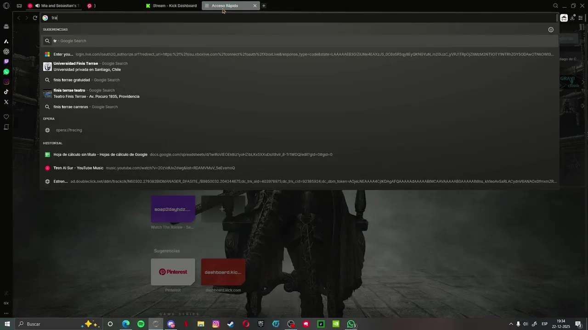Open Twitch in the sidebar

(x=6, y=61)
